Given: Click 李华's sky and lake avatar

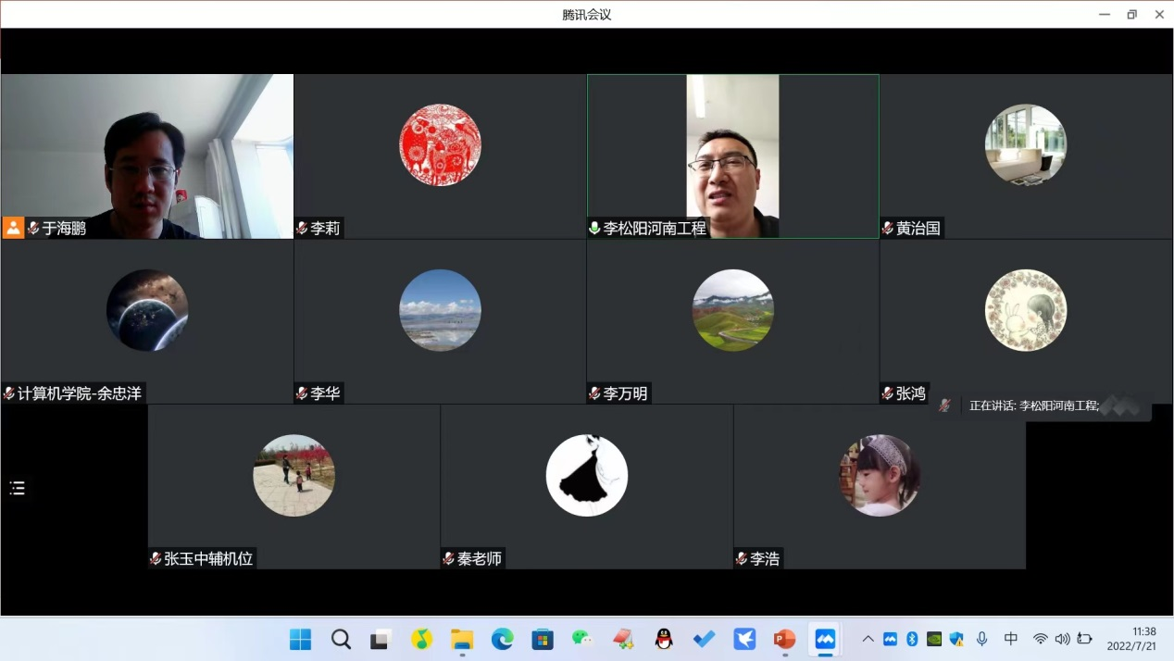Looking at the screenshot, I should pyautogui.click(x=440, y=310).
